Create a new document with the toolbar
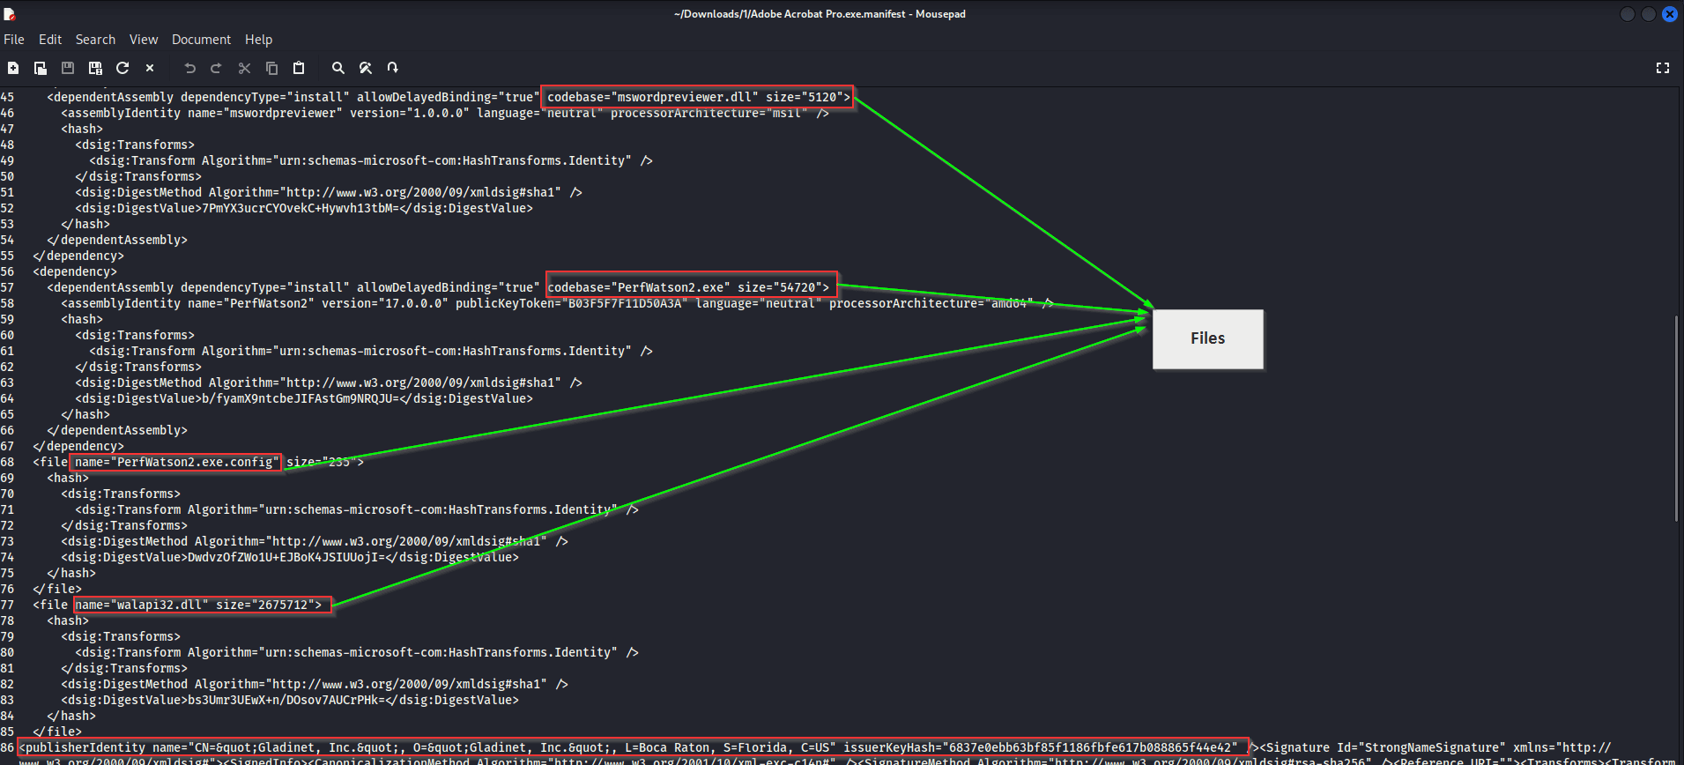Screen dimensions: 1684x765 13,68
